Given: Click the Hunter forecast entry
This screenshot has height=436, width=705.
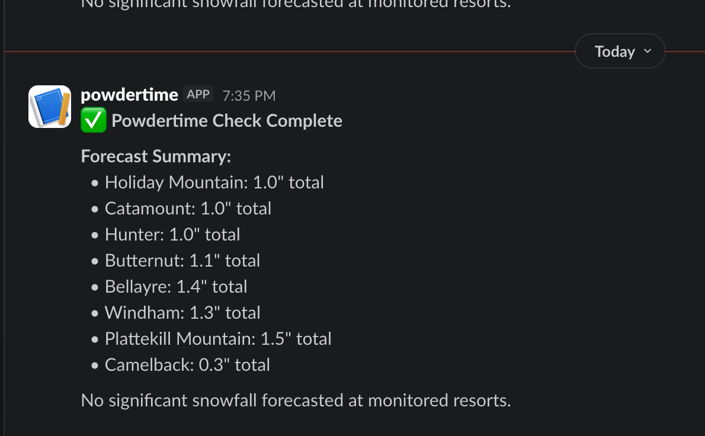Looking at the screenshot, I should [x=172, y=235].
